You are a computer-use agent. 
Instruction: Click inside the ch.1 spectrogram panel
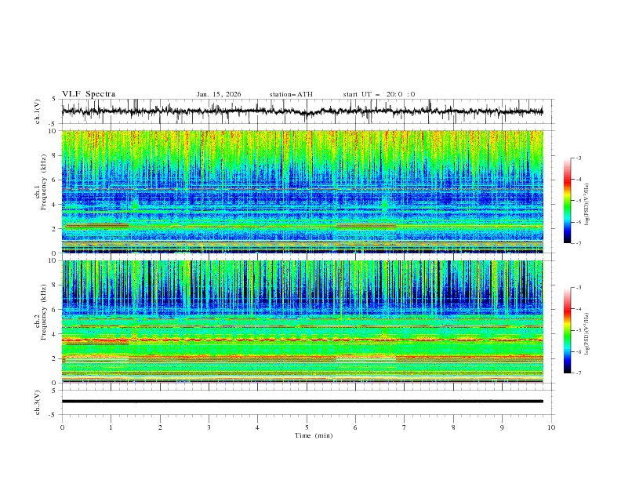point(303,191)
